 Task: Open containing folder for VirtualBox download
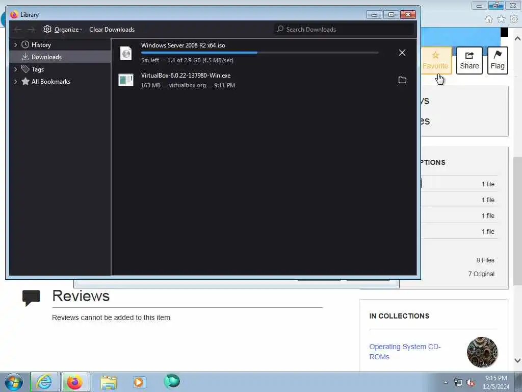(402, 80)
